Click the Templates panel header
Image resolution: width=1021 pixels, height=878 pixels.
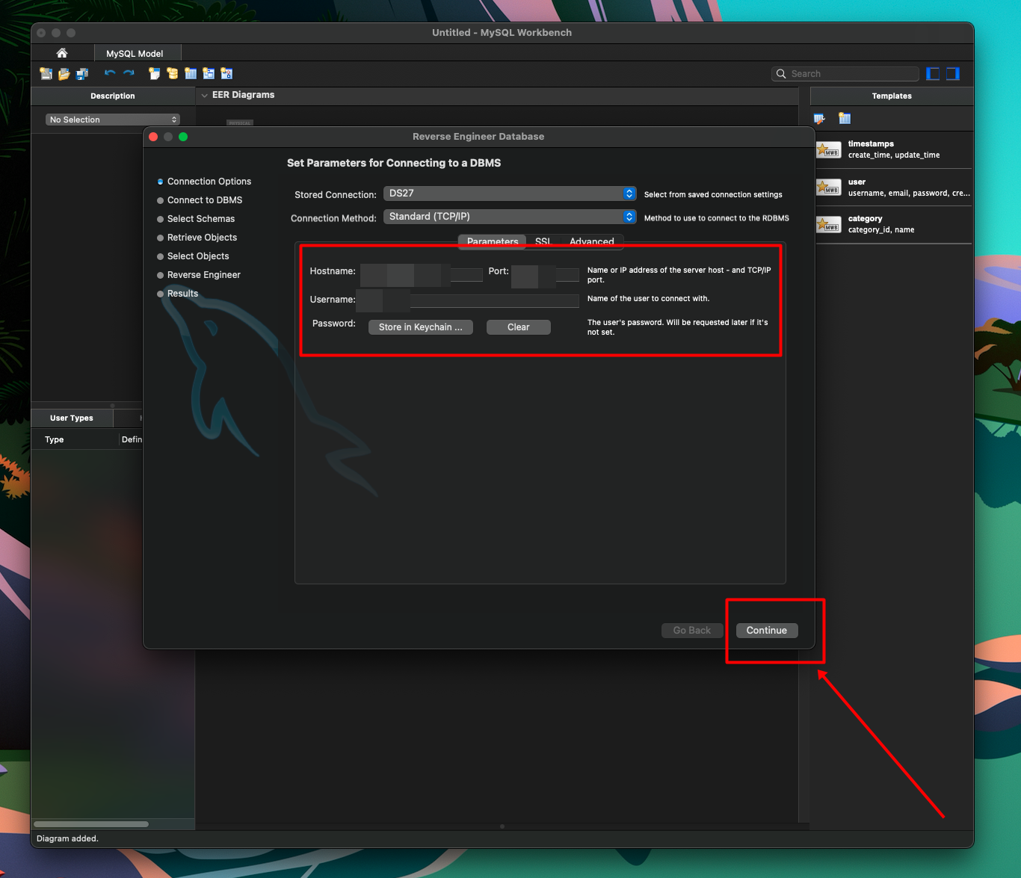coord(892,96)
